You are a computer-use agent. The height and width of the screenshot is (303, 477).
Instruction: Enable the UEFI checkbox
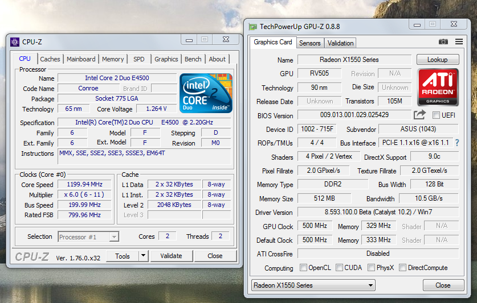pyautogui.click(x=436, y=115)
